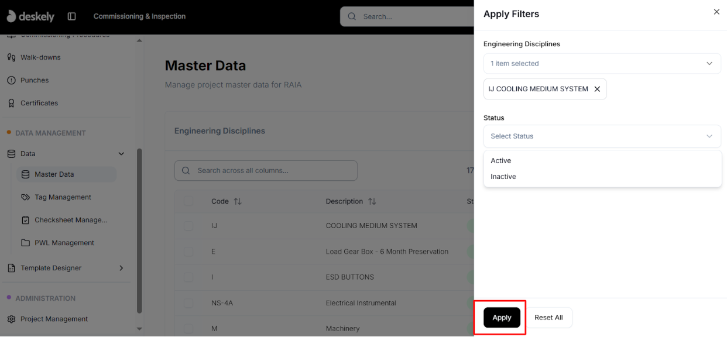Open the Checksheet Management icon
Screen dimensions: 727x337
pyautogui.click(x=25, y=219)
